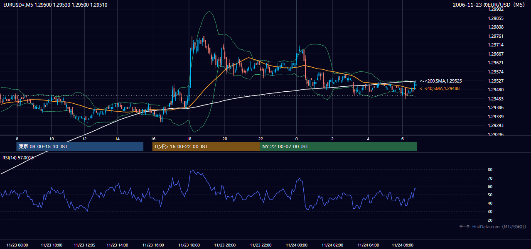Click the 11/24 02:00 bottom time label

(x=332, y=245)
